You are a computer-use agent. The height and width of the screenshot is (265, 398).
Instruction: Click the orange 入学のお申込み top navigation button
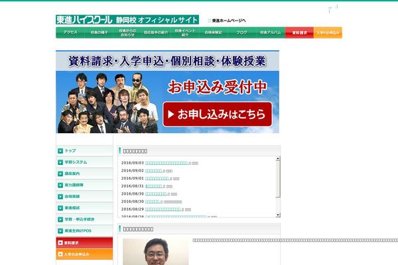328,32
